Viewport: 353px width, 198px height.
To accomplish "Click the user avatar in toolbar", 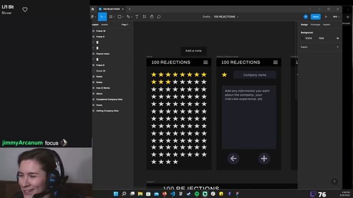I will pyautogui.click(x=306, y=16).
